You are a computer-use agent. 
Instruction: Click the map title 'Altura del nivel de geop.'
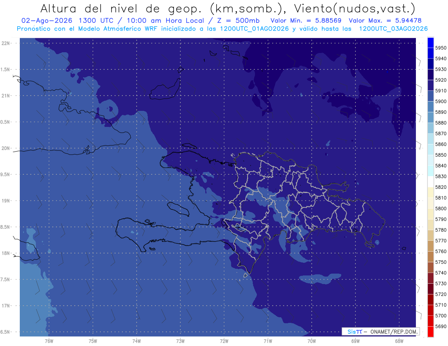(x=121, y=8)
